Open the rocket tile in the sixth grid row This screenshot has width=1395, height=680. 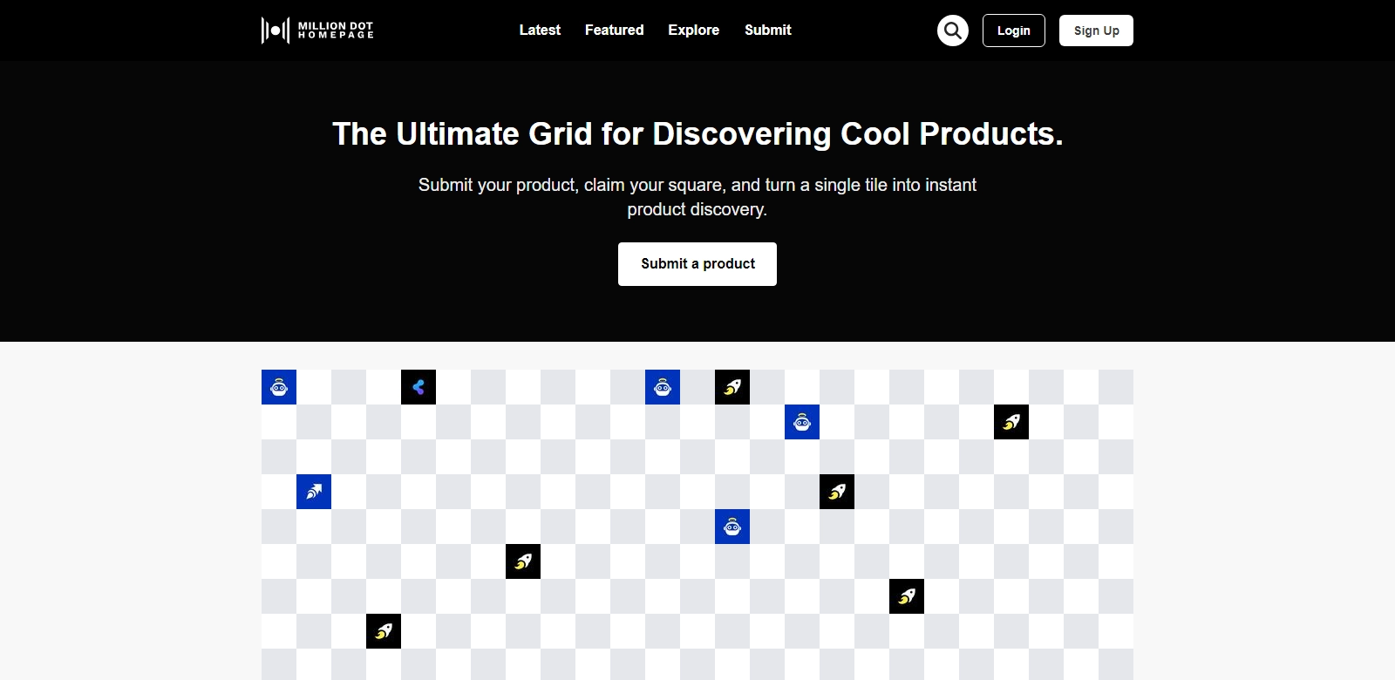coord(523,561)
